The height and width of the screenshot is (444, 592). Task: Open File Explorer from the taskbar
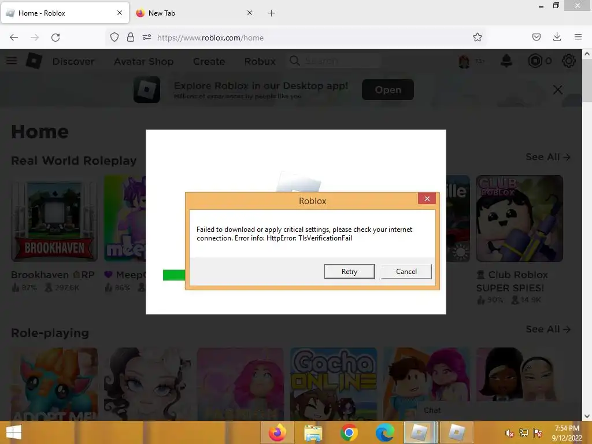[x=313, y=432]
